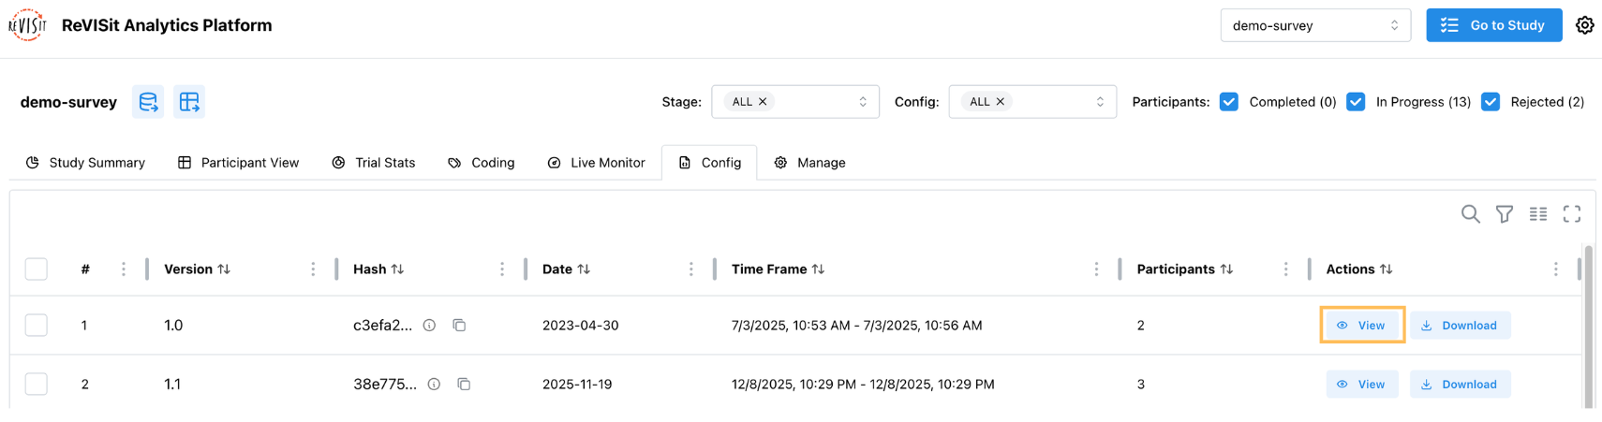1602x422 pixels.
Task: Switch to the Participant View tab
Action: (x=238, y=163)
